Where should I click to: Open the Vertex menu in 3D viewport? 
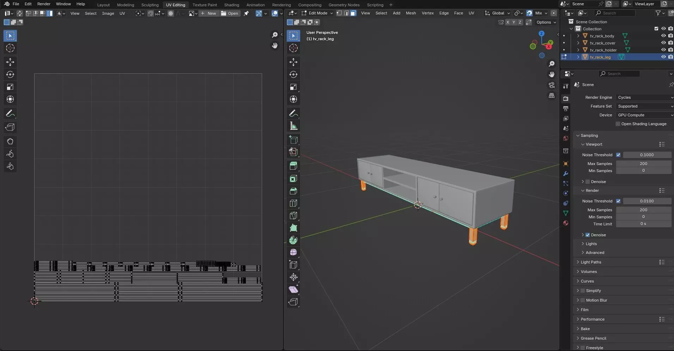pos(427,13)
